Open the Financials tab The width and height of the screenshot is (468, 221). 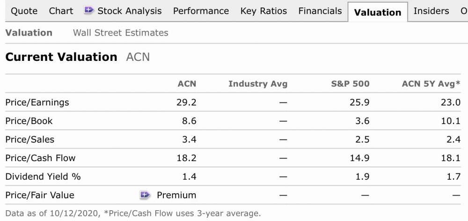point(320,11)
